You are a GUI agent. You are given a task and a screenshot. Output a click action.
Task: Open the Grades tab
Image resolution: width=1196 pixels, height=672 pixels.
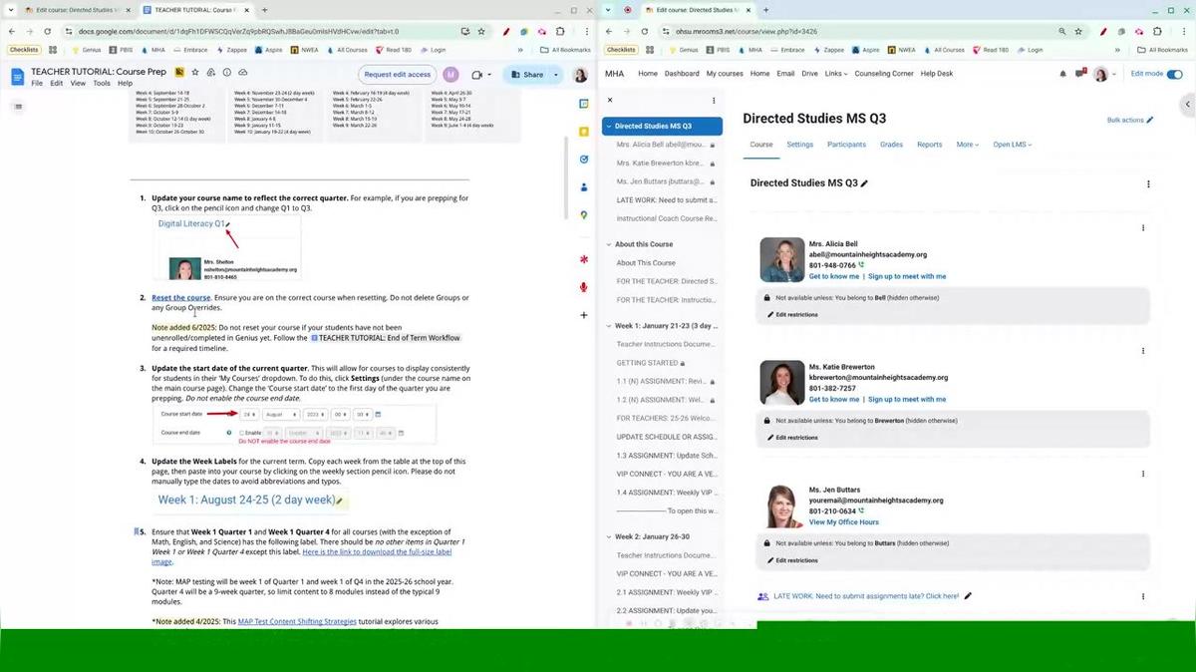(891, 145)
